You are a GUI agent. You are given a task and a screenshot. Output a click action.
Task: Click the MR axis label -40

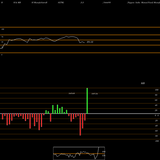[156, 126]
